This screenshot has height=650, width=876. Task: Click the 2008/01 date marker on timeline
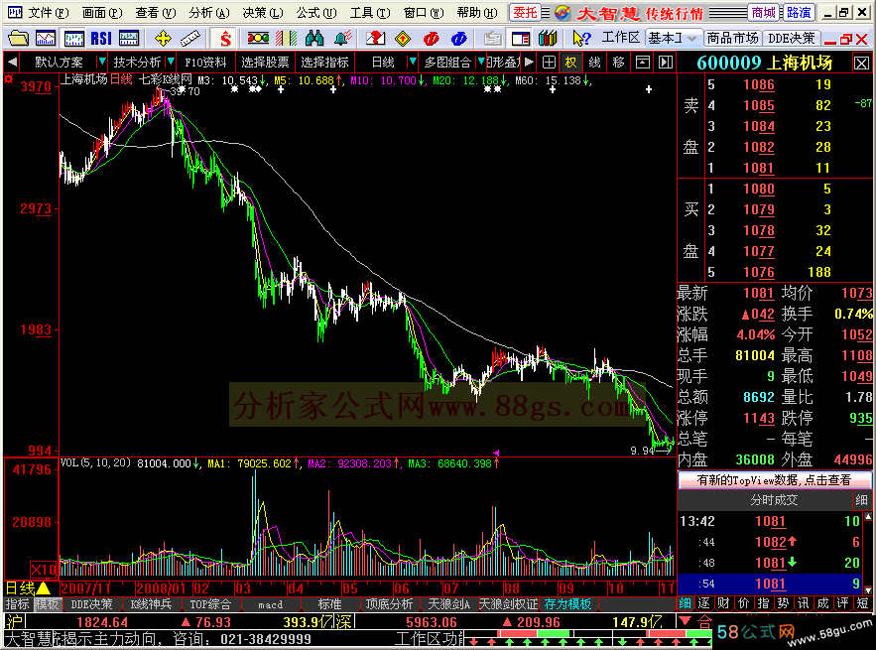pos(162,587)
